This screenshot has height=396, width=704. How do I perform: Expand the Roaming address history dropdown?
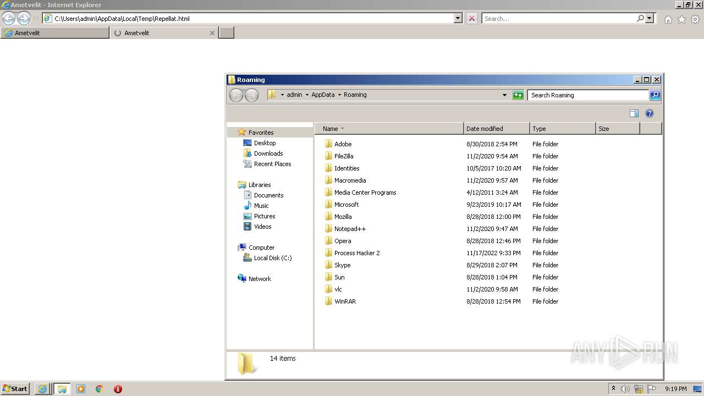pos(504,95)
